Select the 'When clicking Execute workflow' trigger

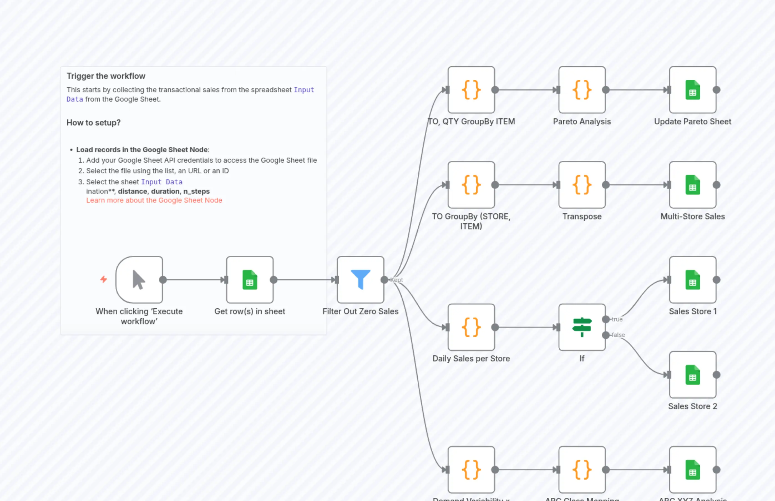(139, 279)
